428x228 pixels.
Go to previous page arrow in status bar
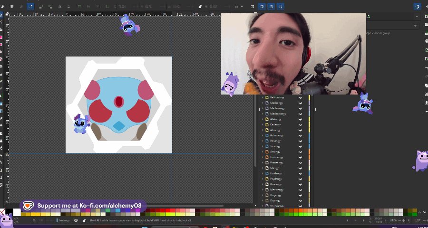pos(348,220)
